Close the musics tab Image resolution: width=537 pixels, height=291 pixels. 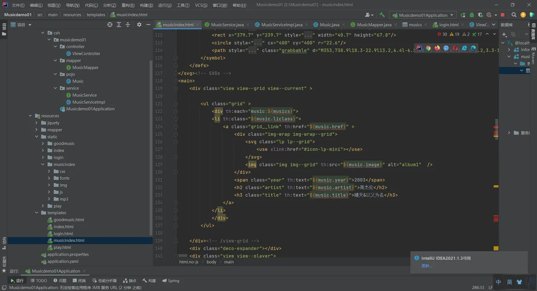pyautogui.click(x=425, y=25)
